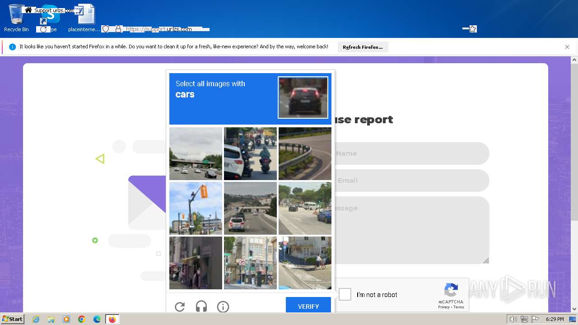The width and height of the screenshot is (578, 325).
Task: Select the intersection with blue car tile
Action: [x=305, y=208]
